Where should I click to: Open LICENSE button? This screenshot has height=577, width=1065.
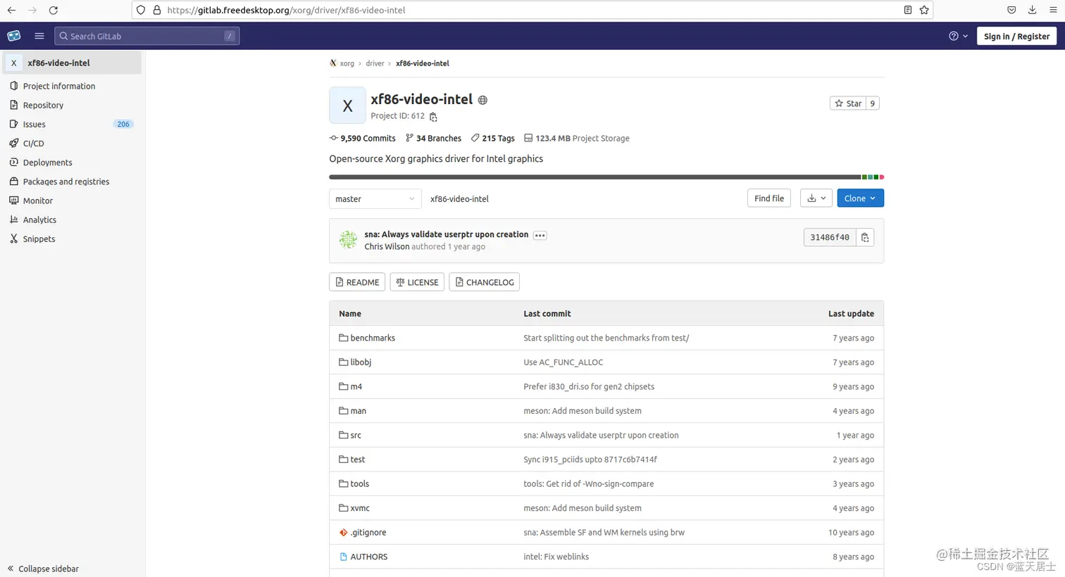[417, 282]
